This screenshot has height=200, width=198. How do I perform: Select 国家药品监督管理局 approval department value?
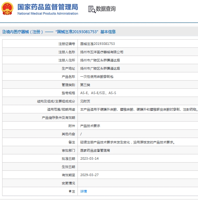(x=95, y=150)
